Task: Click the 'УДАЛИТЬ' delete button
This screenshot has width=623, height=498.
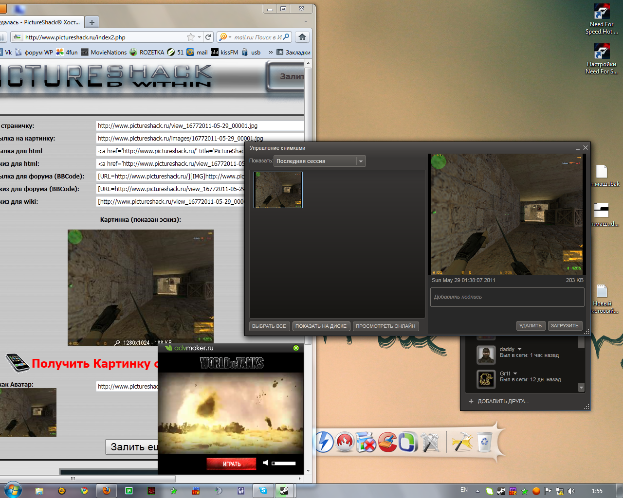Action: coord(530,326)
